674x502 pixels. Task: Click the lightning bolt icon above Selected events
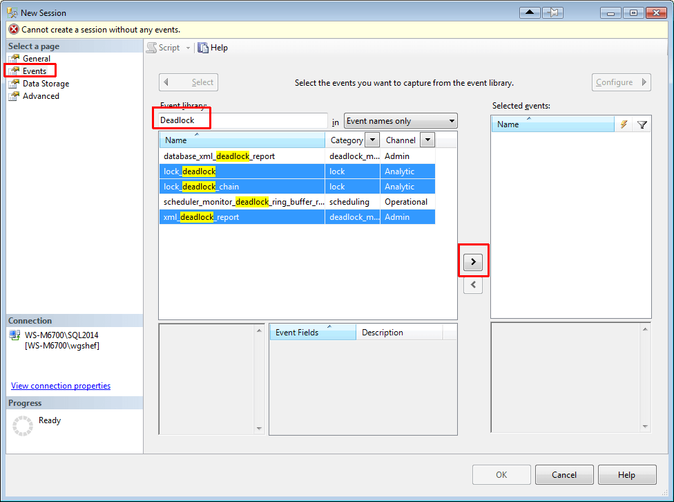(624, 124)
